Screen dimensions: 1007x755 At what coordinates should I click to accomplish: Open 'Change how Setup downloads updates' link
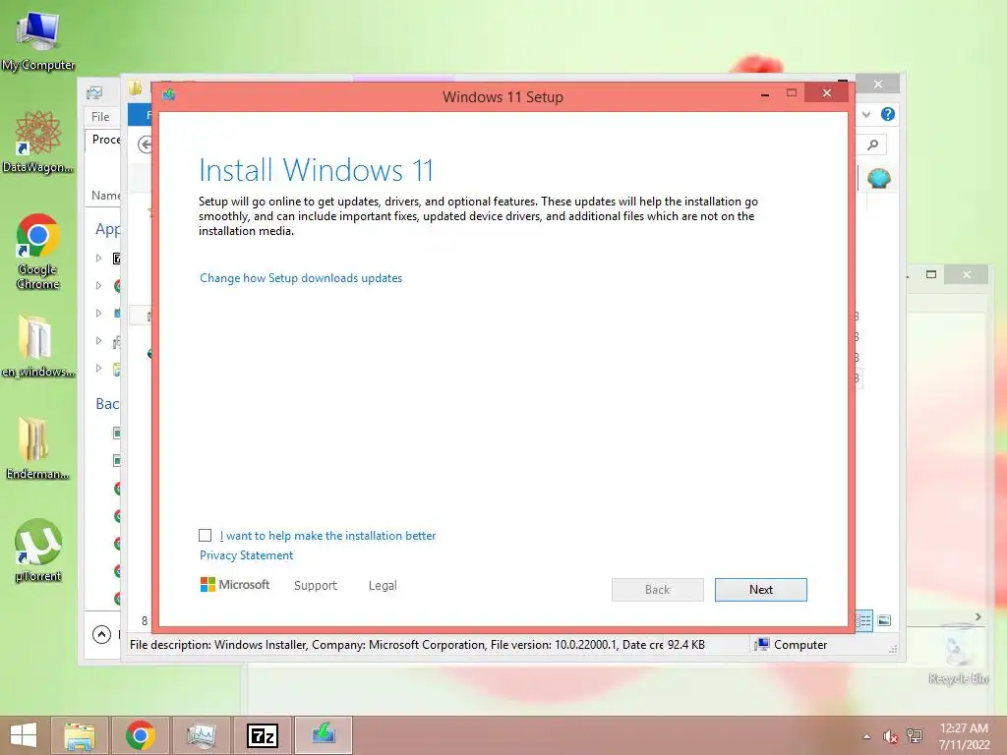click(x=301, y=278)
